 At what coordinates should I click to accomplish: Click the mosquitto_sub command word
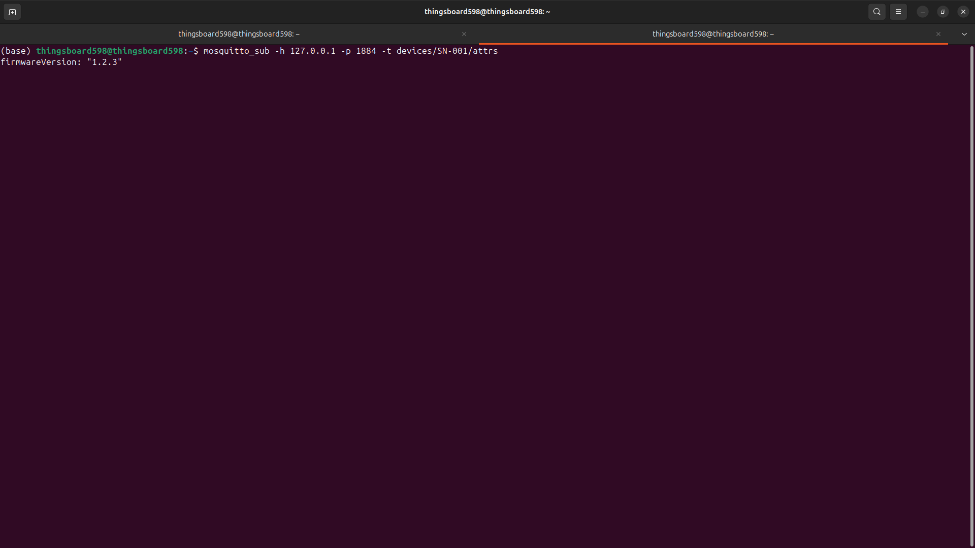(x=236, y=51)
